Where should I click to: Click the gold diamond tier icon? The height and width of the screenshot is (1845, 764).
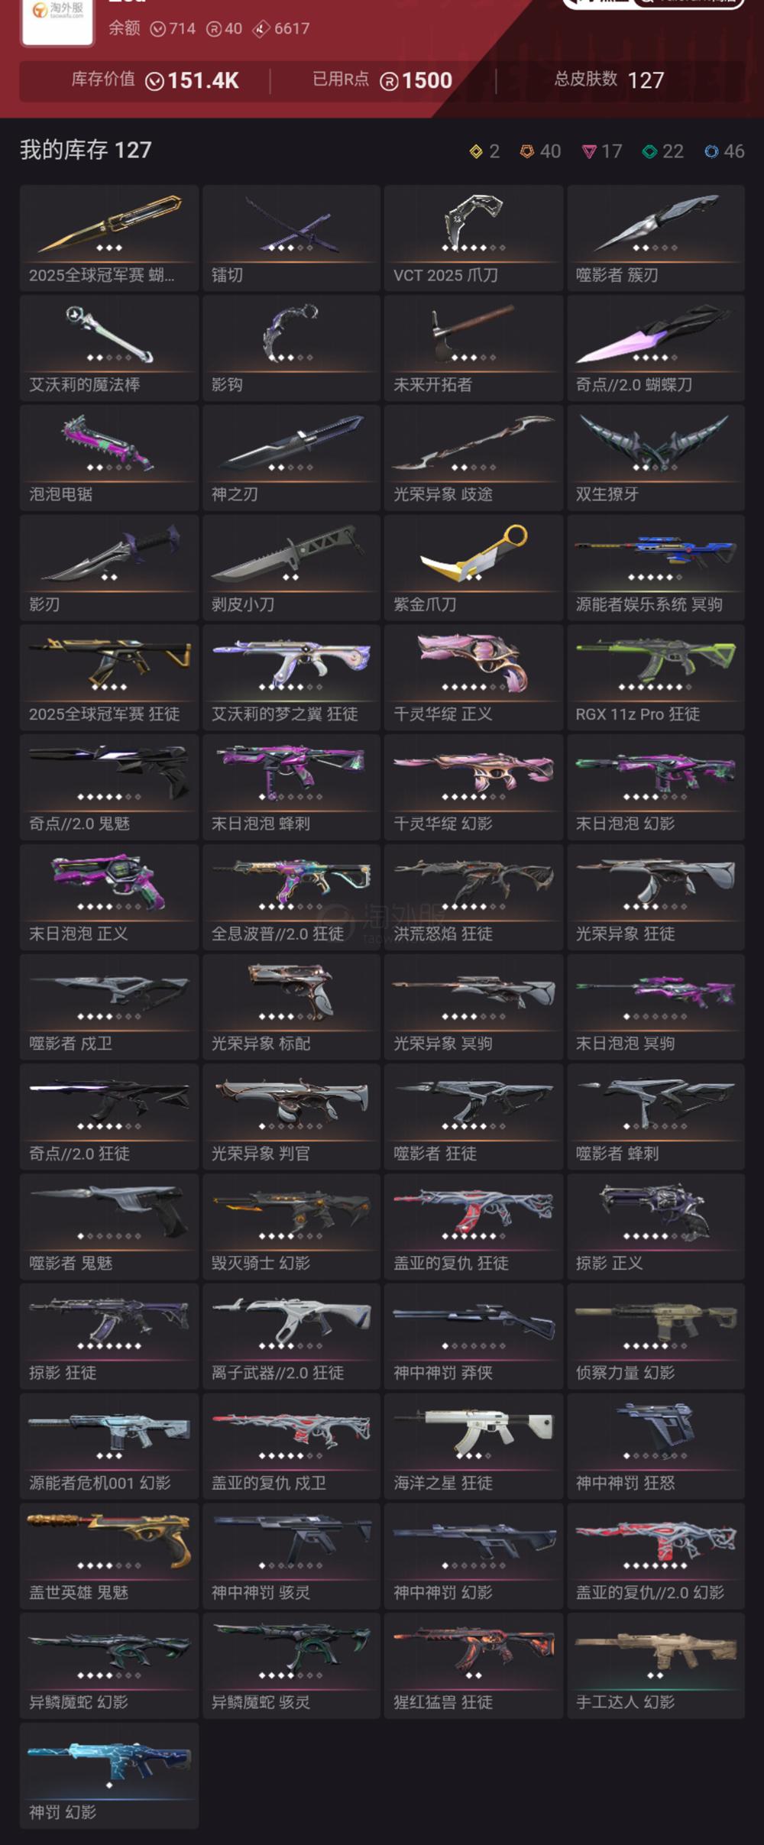(x=476, y=151)
